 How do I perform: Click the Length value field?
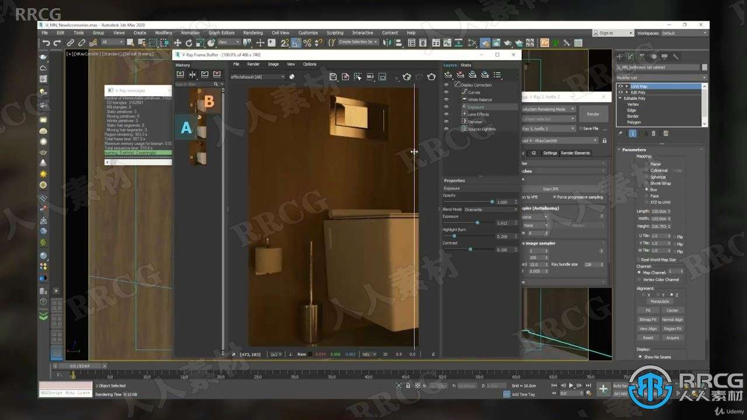point(659,211)
